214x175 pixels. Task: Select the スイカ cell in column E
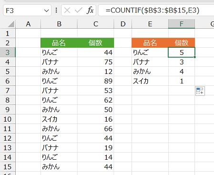coord(150,81)
